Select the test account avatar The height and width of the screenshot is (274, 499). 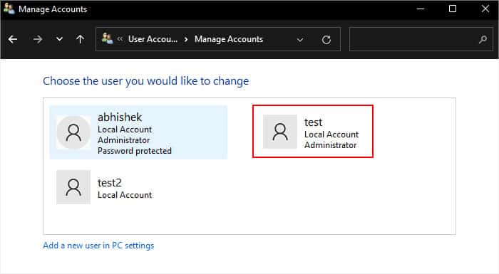tap(280, 132)
